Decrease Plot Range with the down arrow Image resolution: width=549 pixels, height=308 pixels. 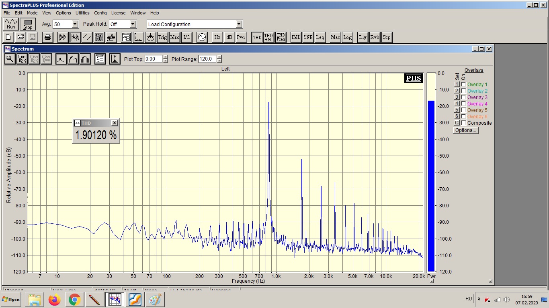(219, 61)
